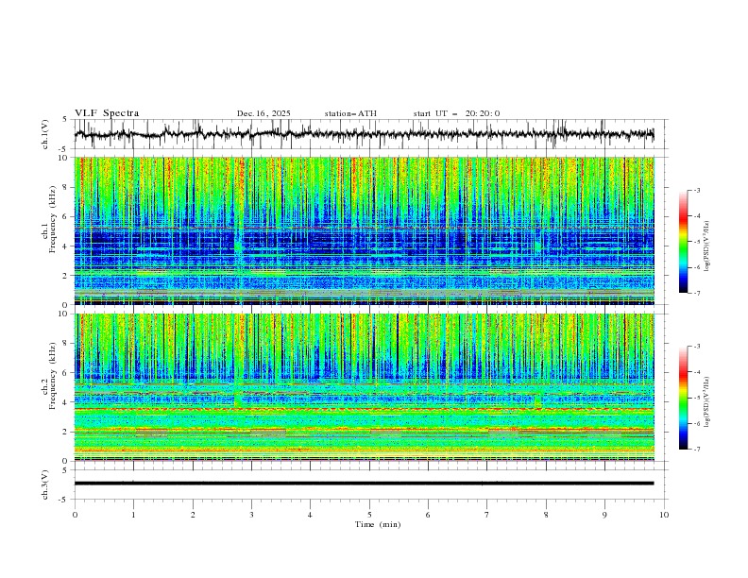This screenshot has width=748, height=578.
Task: Click time axis tick label "8"
Action: (x=546, y=515)
